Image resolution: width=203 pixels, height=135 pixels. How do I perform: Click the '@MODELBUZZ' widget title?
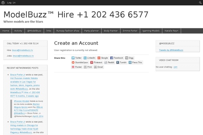[x=166, y=44]
